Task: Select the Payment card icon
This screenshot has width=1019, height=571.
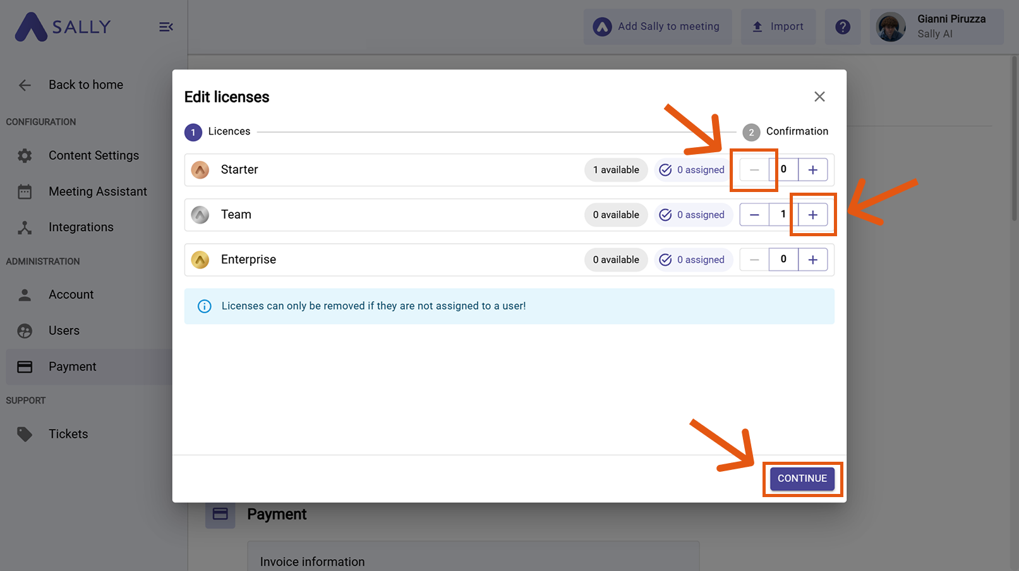Action: tap(25, 366)
